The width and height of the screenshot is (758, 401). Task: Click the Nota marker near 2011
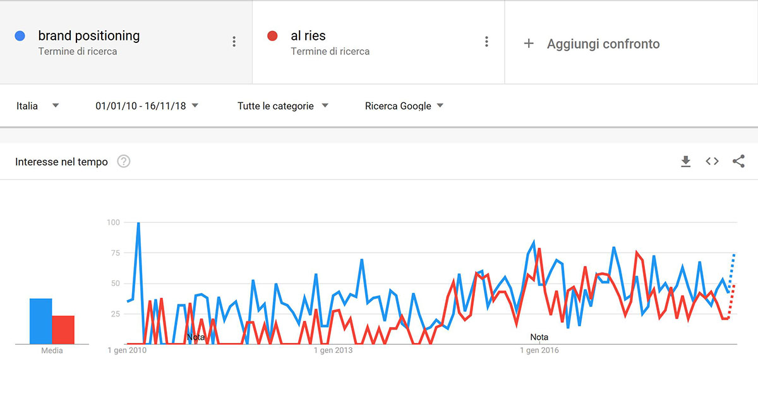pos(196,337)
